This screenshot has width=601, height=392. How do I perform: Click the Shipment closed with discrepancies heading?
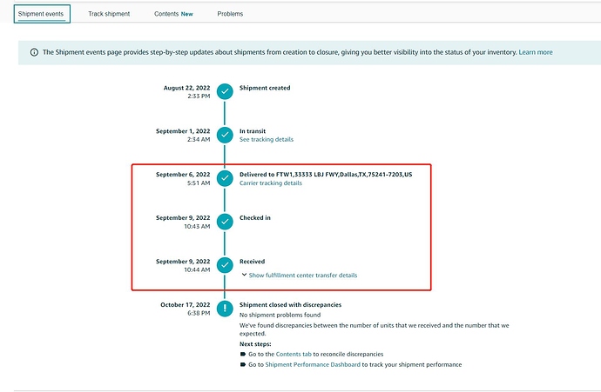(x=290, y=305)
